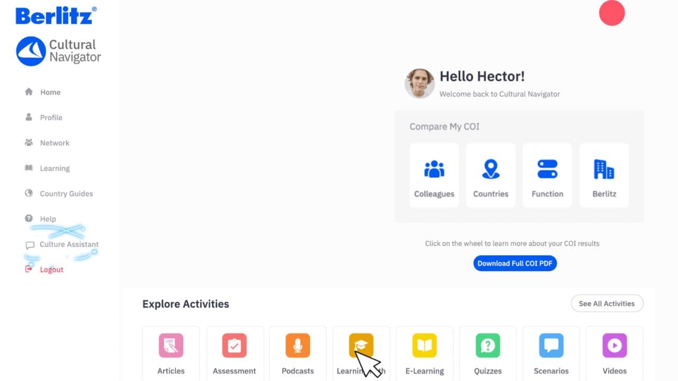The height and width of the screenshot is (381, 678).
Task: Open the green Quizzes activity
Action: pyautogui.click(x=488, y=353)
